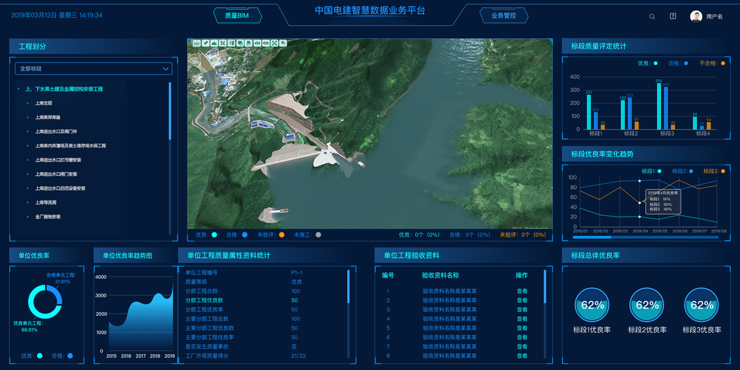740x370 pixels.
Task: Open the 全部标段 dropdown
Action: (93, 69)
